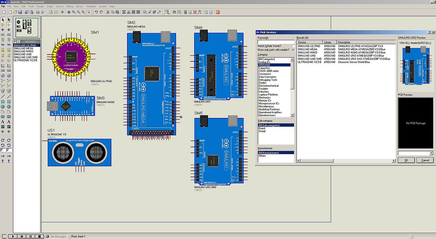Stop the simulation
This screenshot has width=436, height=239.
coord(39,236)
